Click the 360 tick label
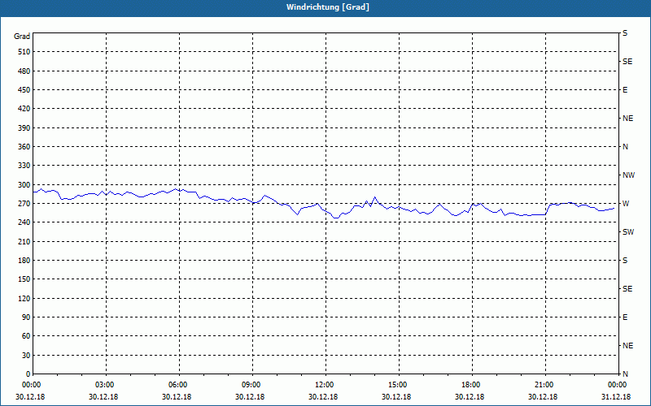Viewport: 651px width, 406px height. [24, 147]
